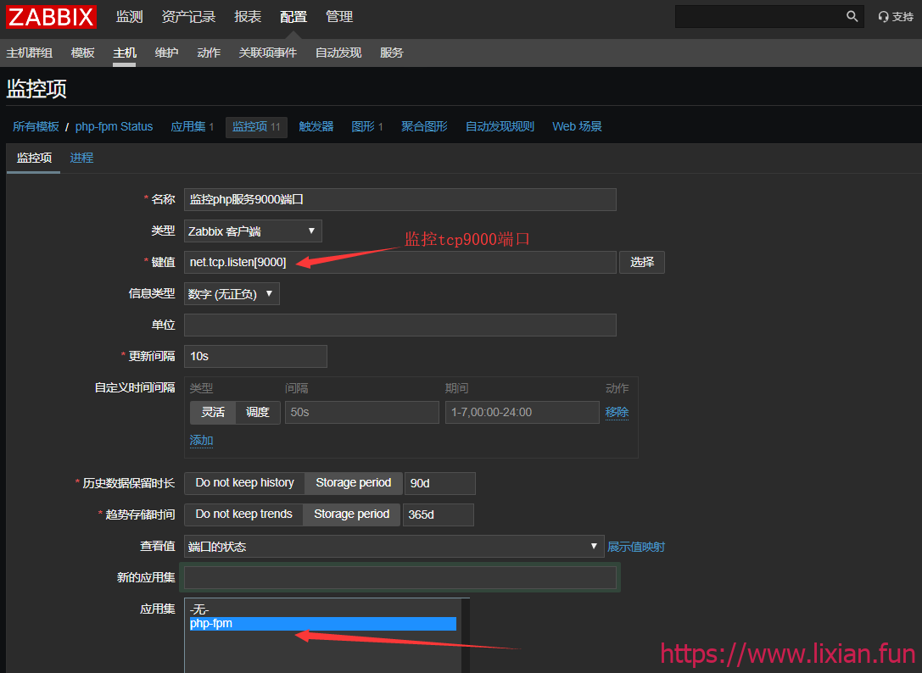Select history Storage period option

click(354, 482)
